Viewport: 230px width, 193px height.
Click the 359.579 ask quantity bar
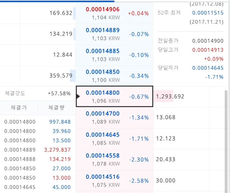coord(61,76)
